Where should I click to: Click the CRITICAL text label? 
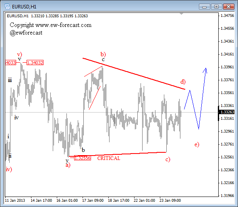click(109, 158)
